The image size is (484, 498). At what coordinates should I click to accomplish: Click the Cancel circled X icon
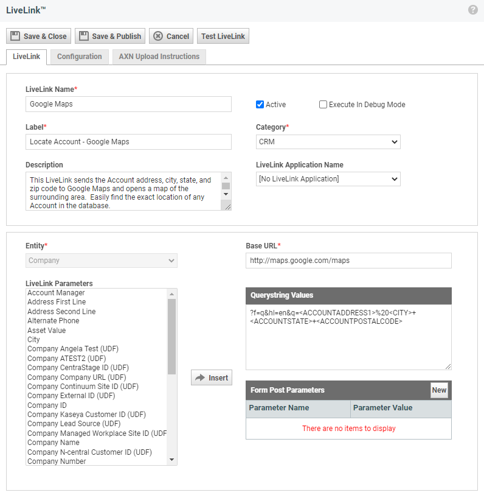[158, 36]
